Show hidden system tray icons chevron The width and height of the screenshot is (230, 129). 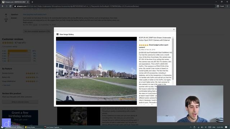[x=190, y=127]
